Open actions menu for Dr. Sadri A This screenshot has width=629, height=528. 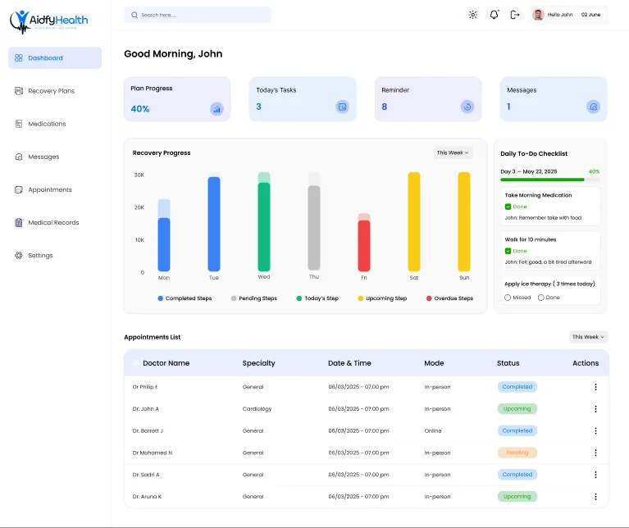pos(595,475)
